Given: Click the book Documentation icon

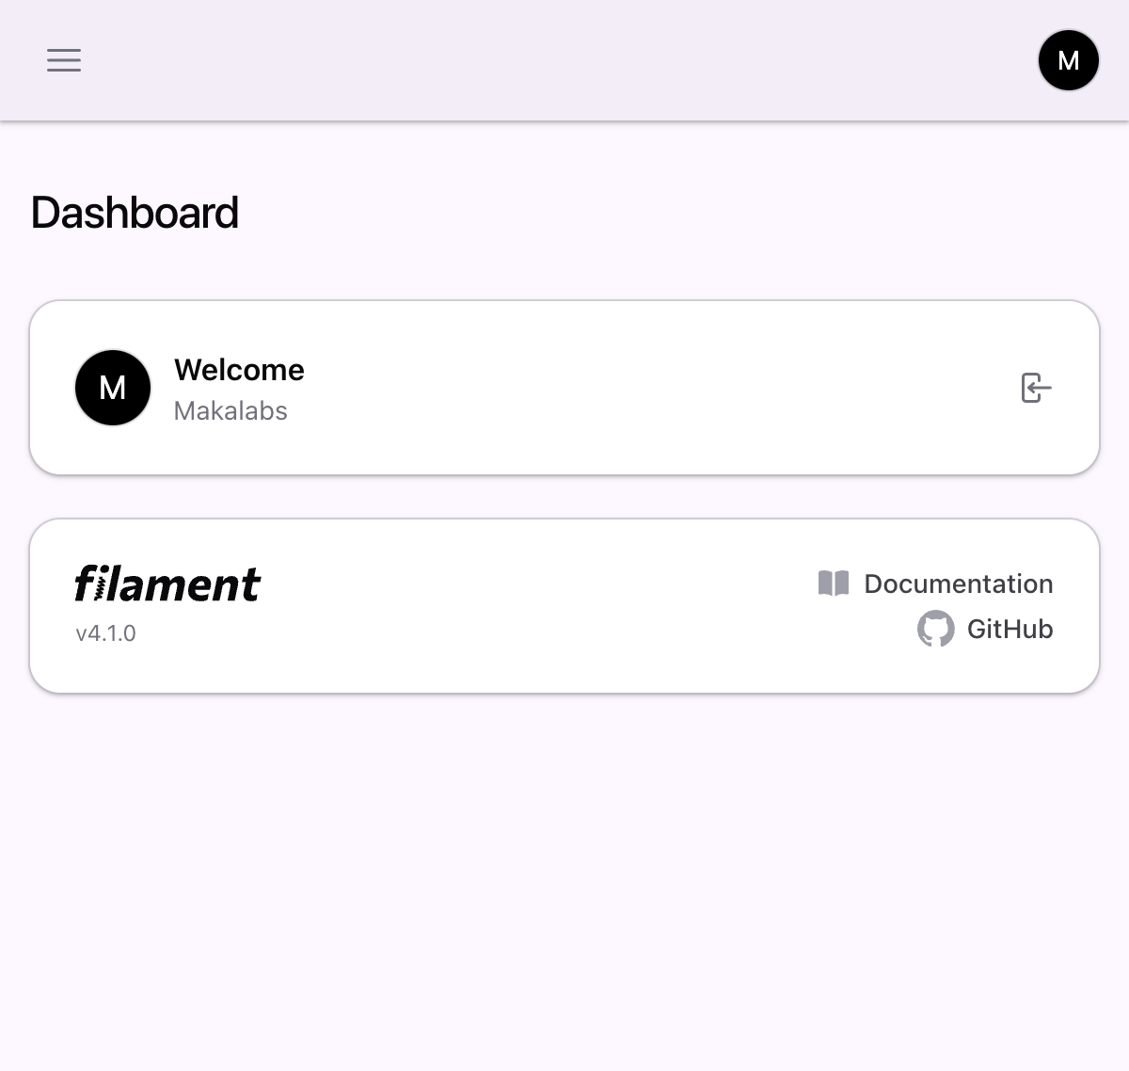Looking at the screenshot, I should point(832,583).
